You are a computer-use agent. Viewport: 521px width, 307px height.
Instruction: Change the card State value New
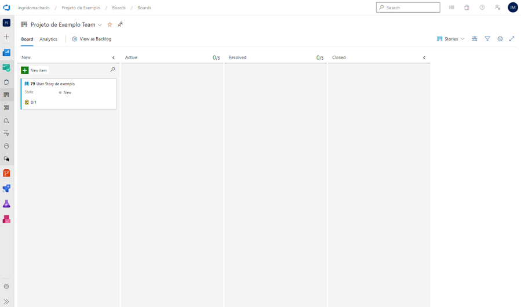[67, 92]
